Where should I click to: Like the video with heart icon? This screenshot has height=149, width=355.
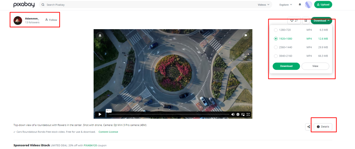(294, 20)
